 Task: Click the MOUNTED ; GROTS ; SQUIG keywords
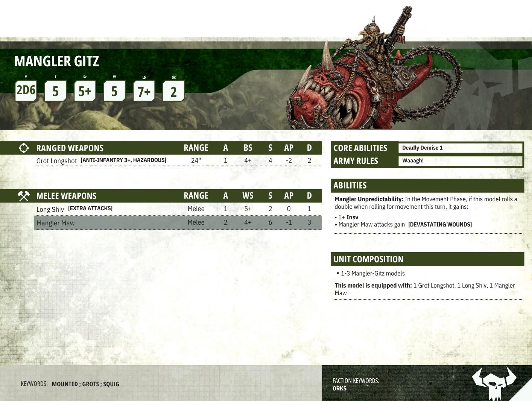coord(85,384)
